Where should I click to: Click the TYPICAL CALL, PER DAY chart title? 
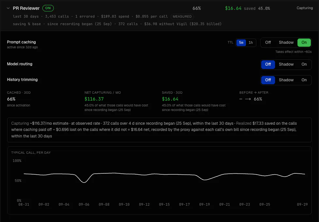(x=31, y=152)
